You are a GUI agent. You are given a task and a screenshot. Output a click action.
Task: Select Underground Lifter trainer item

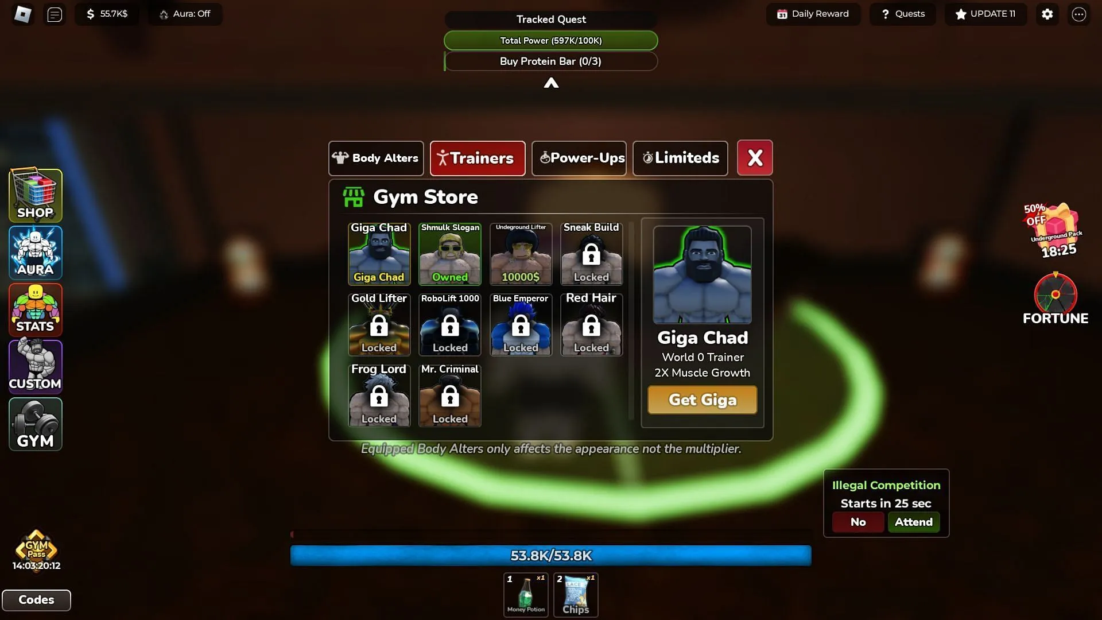click(x=521, y=253)
